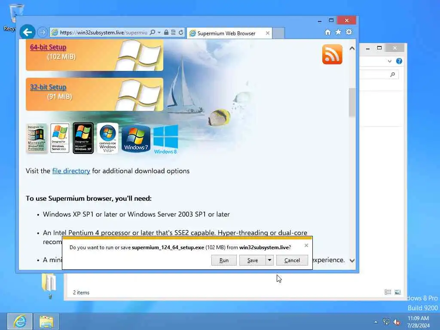Click the Windows XP logo badge
The image size is (440, 330).
pyautogui.click(x=83, y=138)
